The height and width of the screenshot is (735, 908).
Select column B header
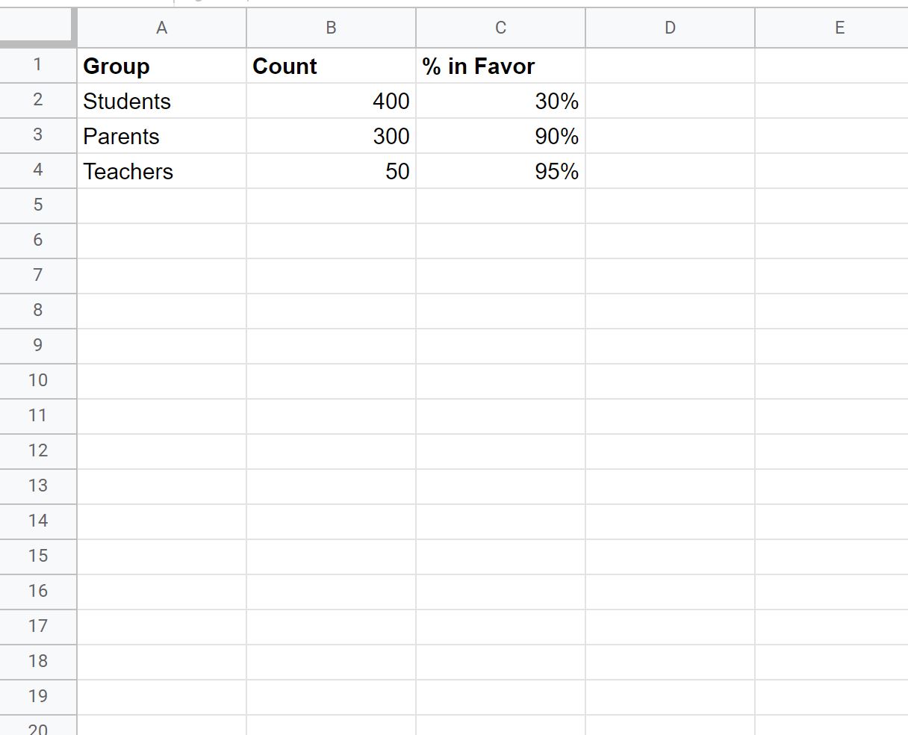(x=331, y=28)
